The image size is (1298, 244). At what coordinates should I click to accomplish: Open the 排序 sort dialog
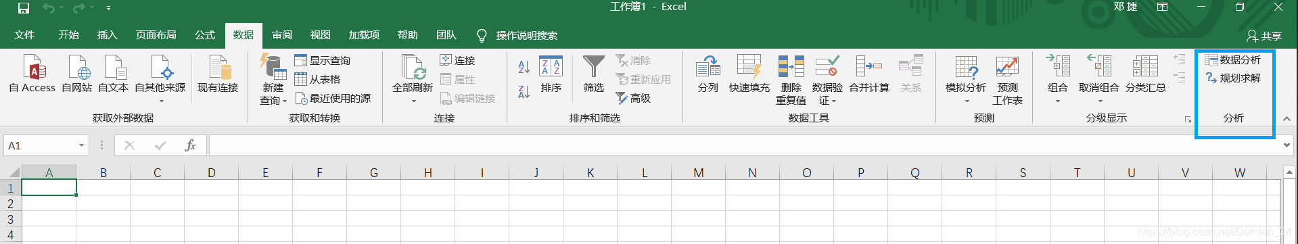(551, 74)
